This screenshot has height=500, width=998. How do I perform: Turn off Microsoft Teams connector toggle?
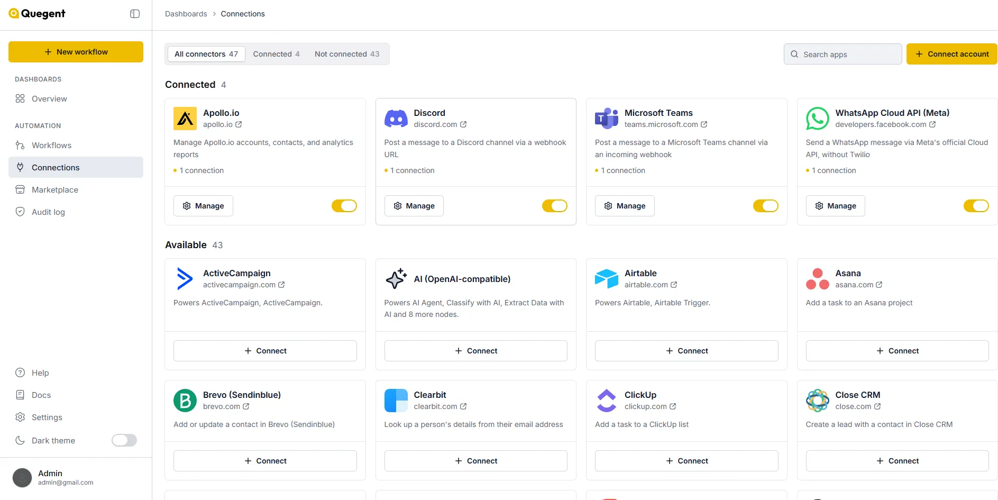tap(766, 206)
